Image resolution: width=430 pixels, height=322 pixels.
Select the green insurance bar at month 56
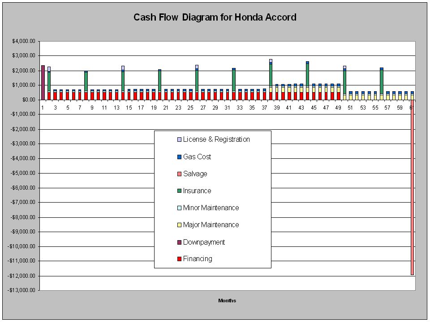point(382,82)
